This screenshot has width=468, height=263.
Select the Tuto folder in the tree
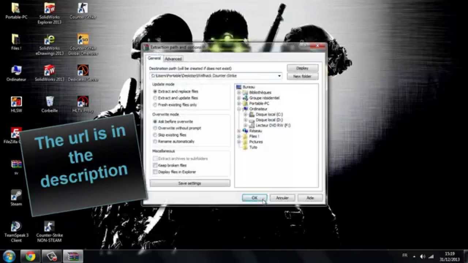[x=253, y=147]
